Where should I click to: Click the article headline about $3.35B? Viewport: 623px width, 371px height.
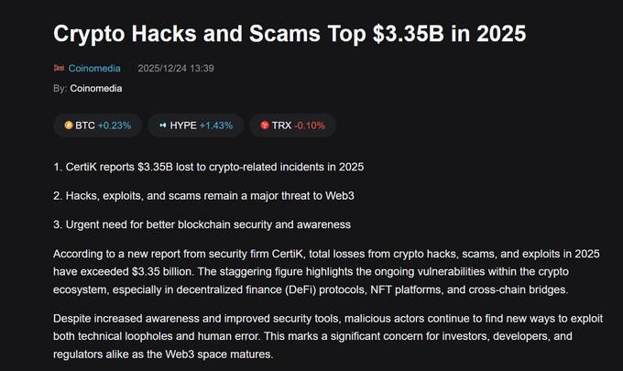pos(290,35)
